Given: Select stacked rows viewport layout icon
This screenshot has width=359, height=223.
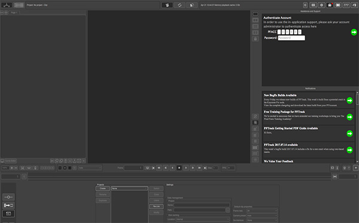Looking at the screenshot, I should pyautogui.click(x=255, y=26).
